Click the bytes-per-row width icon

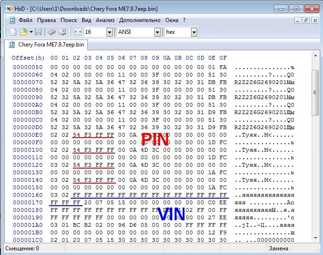pos(78,32)
